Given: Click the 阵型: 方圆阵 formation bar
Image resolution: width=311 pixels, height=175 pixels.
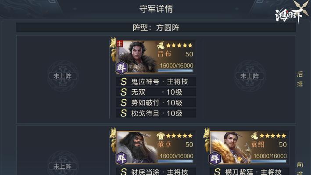Looking at the screenshot, I should point(156,28).
